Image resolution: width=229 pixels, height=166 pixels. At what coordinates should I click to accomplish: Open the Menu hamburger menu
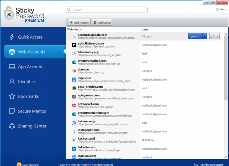point(222,9)
